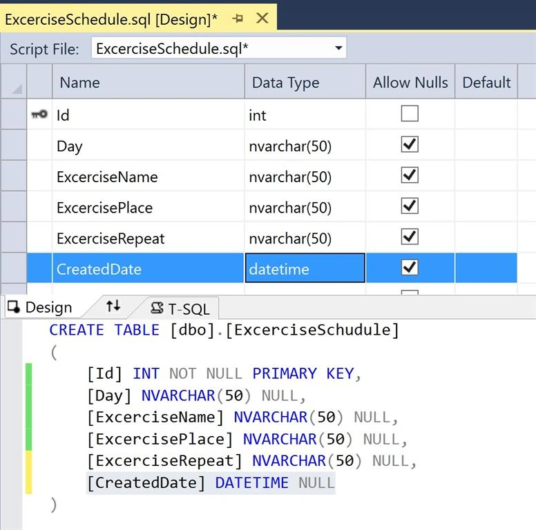Viewport: 536px width, 530px height.
Task: Select the ExcercisePlace name cell
Action: point(149,206)
